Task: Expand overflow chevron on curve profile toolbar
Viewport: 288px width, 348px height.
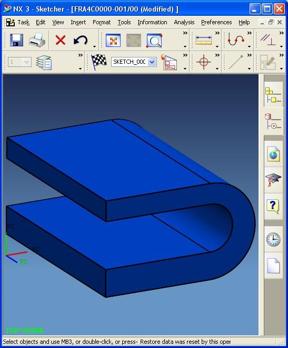Action: click(250, 33)
